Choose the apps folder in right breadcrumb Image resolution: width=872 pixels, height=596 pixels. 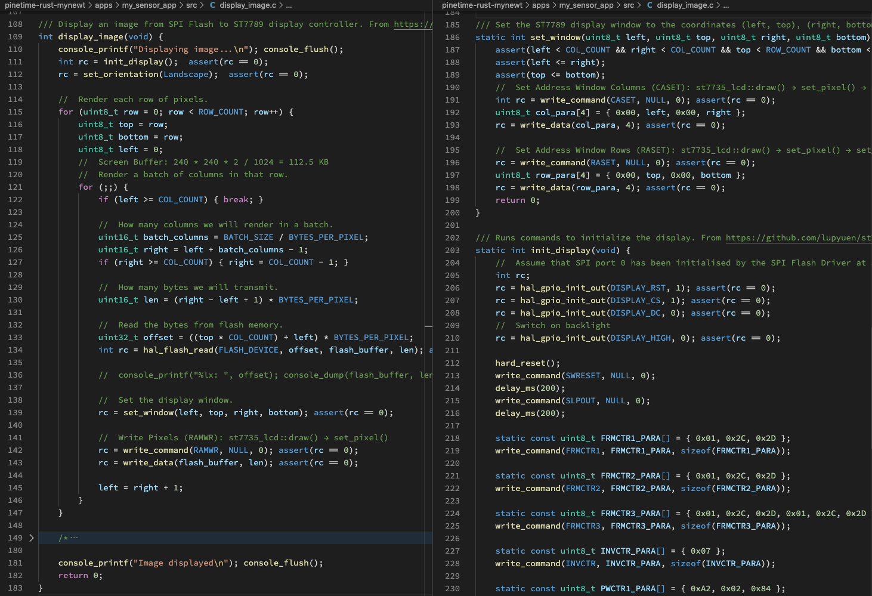coord(540,5)
